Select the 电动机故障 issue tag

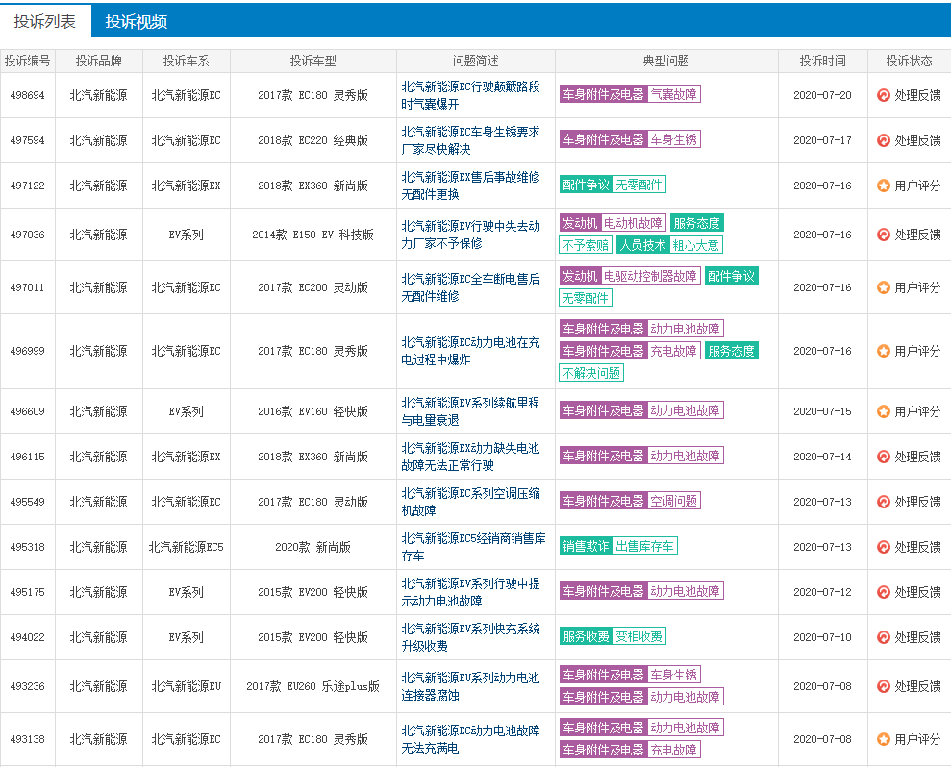point(633,223)
